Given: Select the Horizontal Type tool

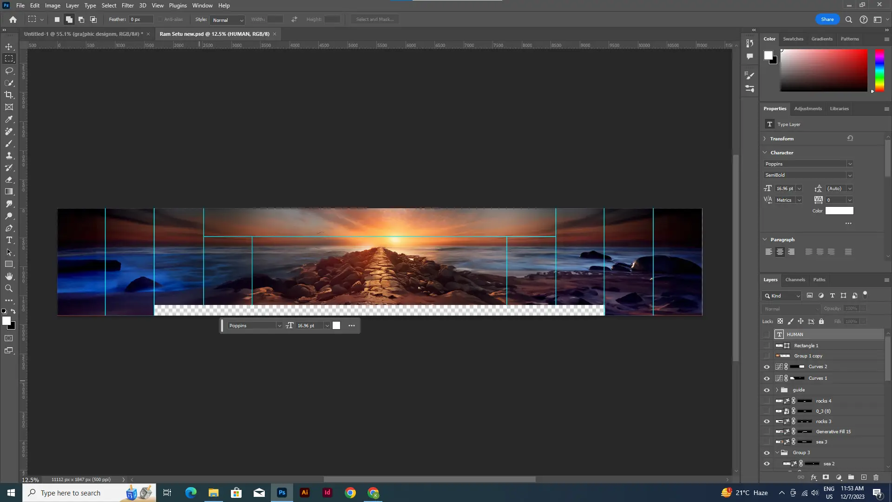Looking at the screenshot, I should 9,240.
